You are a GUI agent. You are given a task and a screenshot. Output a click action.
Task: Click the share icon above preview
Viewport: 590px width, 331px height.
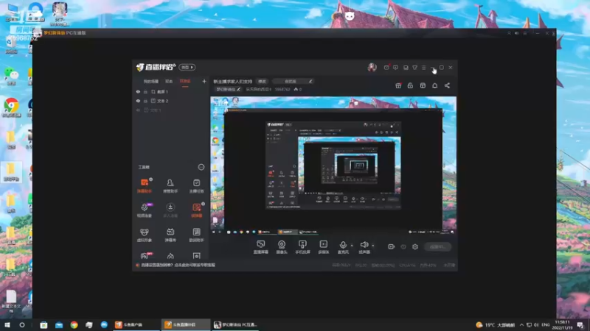coord(447,85)
